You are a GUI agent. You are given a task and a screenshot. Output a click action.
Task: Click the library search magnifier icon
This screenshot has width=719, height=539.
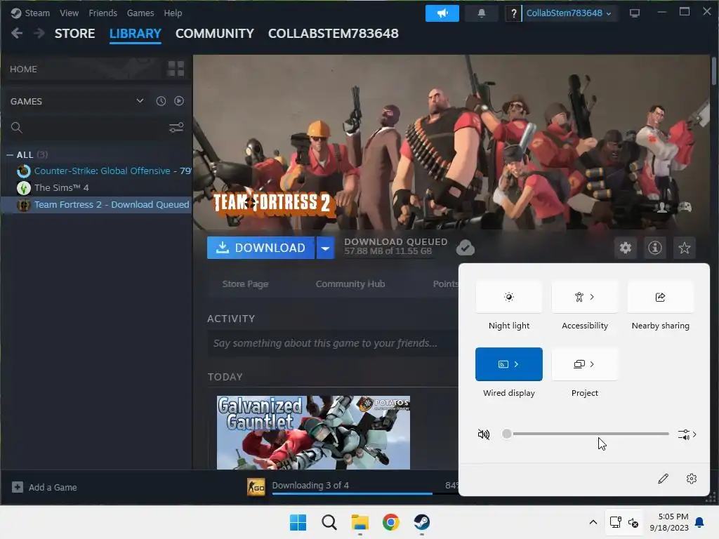(x=17, y=128)
